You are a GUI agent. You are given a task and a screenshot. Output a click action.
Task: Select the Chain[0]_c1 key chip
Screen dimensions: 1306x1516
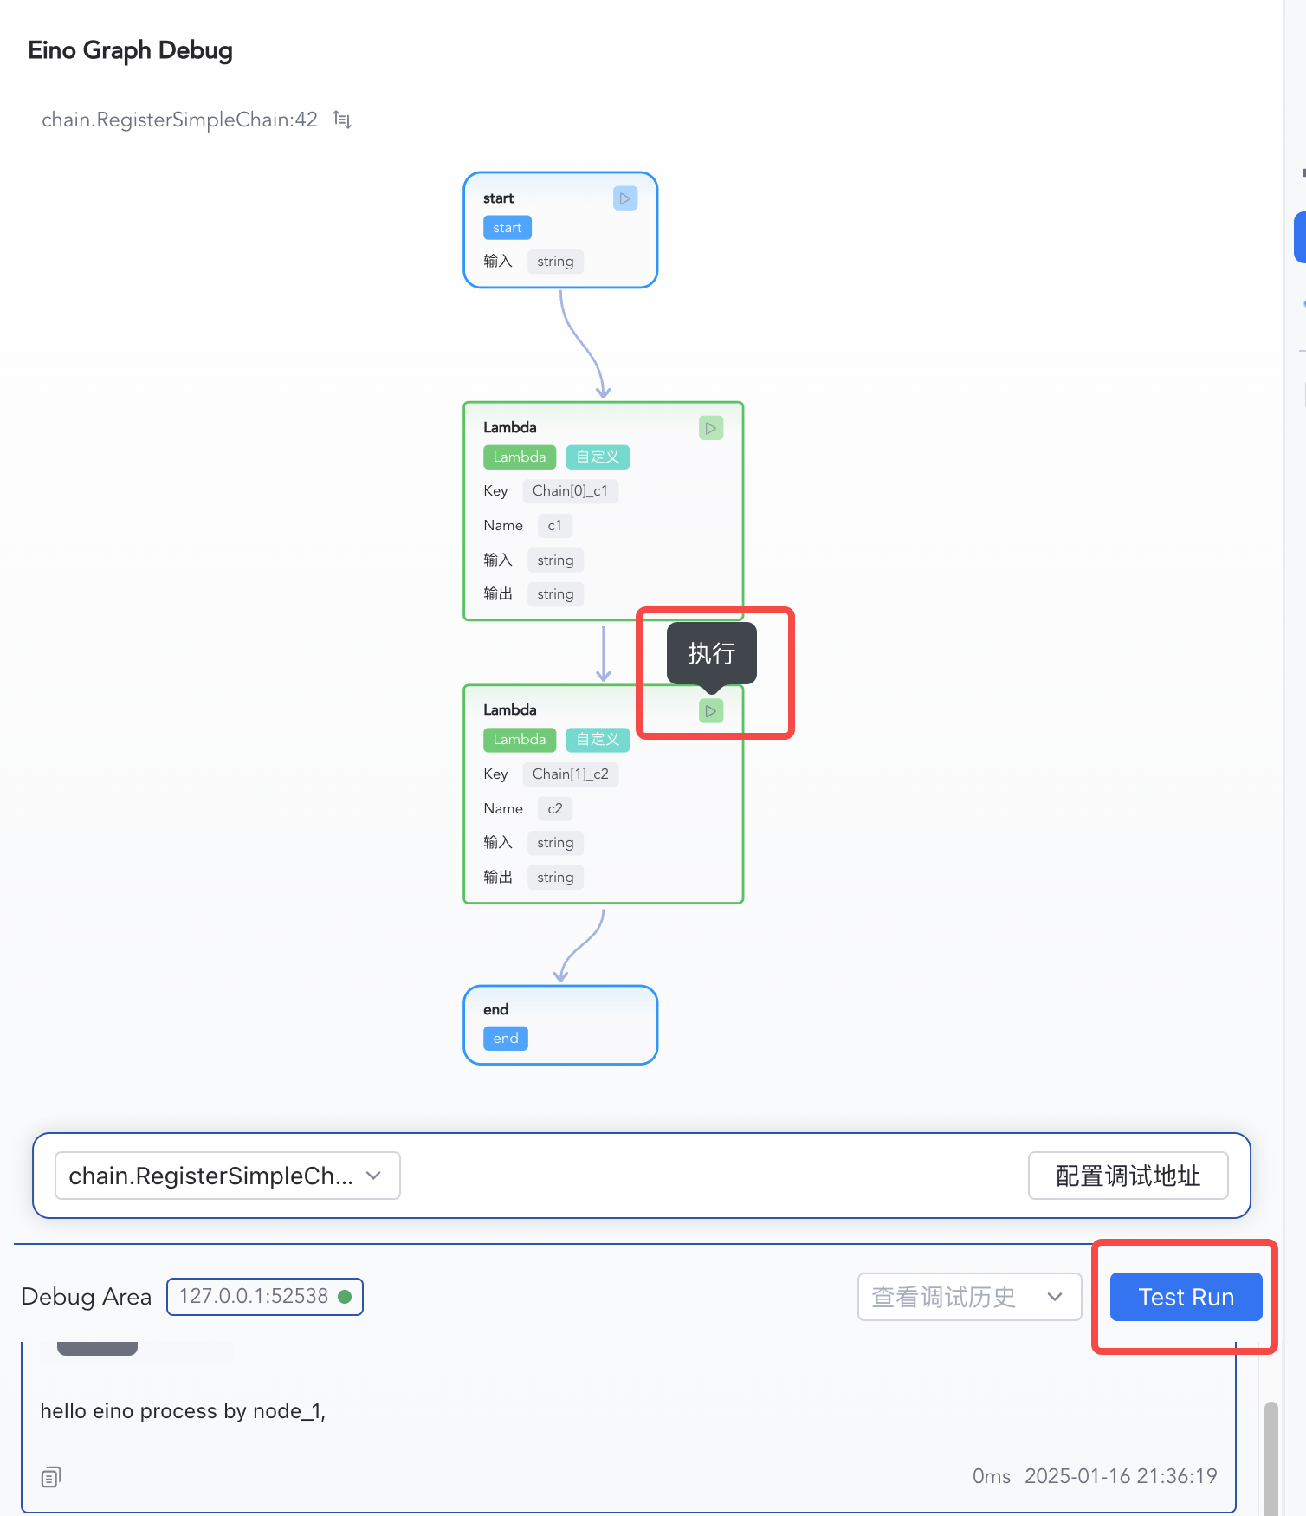(x=570, y=491)
